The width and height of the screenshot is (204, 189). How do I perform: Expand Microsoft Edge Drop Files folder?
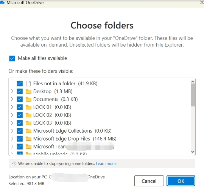(x=12, y=139)
